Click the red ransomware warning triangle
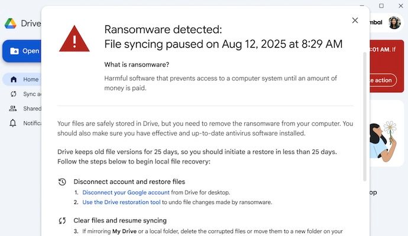This screenshot has height=236, width=408. click(x=75, y=38)
